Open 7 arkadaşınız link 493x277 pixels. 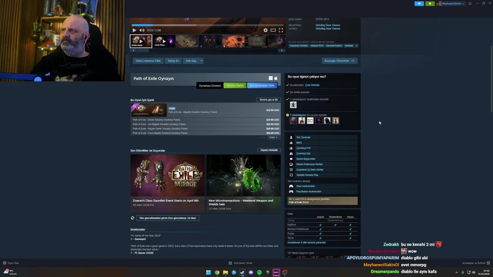coord(298,115)
